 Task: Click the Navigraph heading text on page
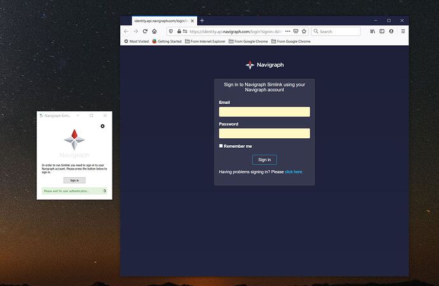(x=270, y=65)
